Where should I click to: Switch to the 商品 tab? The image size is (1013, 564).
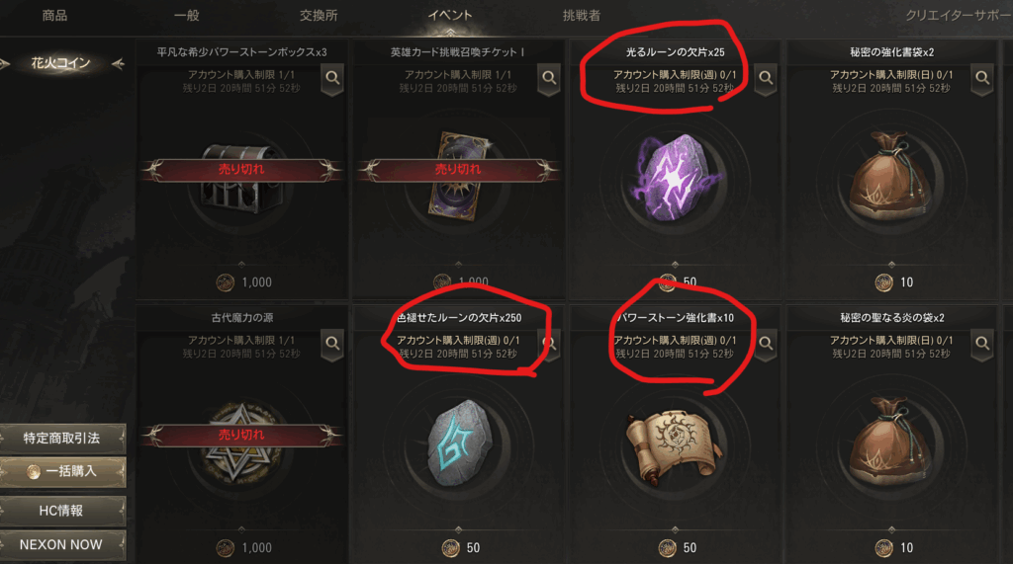click(x=55, y=16)
